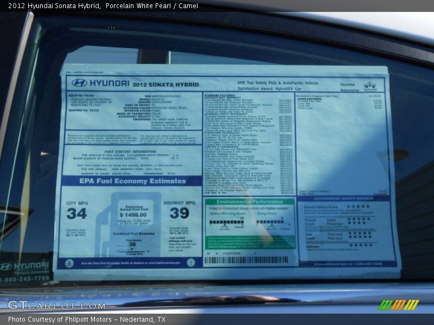Click the 'EXTERIOR COLOR' row

[x=155, y=108]
